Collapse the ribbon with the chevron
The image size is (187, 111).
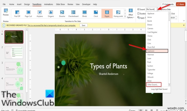[x=184, y=21]
